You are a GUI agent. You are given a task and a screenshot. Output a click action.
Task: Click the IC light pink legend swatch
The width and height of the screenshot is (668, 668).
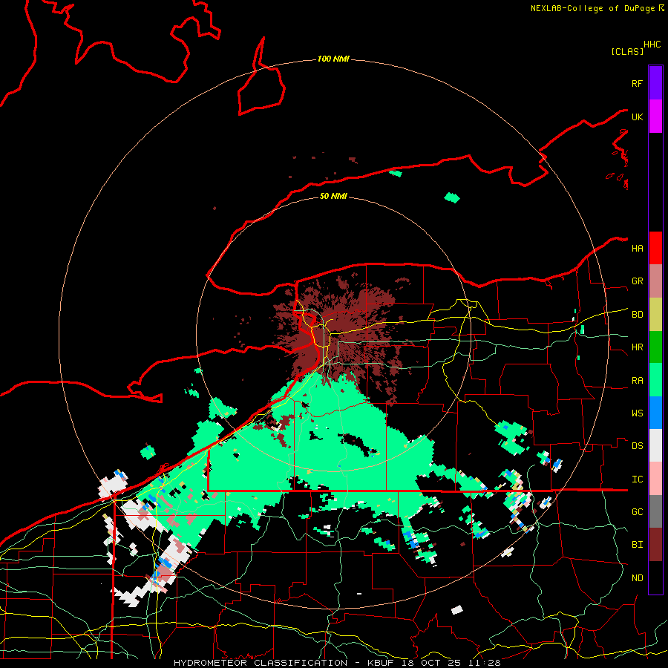[655, 479]
